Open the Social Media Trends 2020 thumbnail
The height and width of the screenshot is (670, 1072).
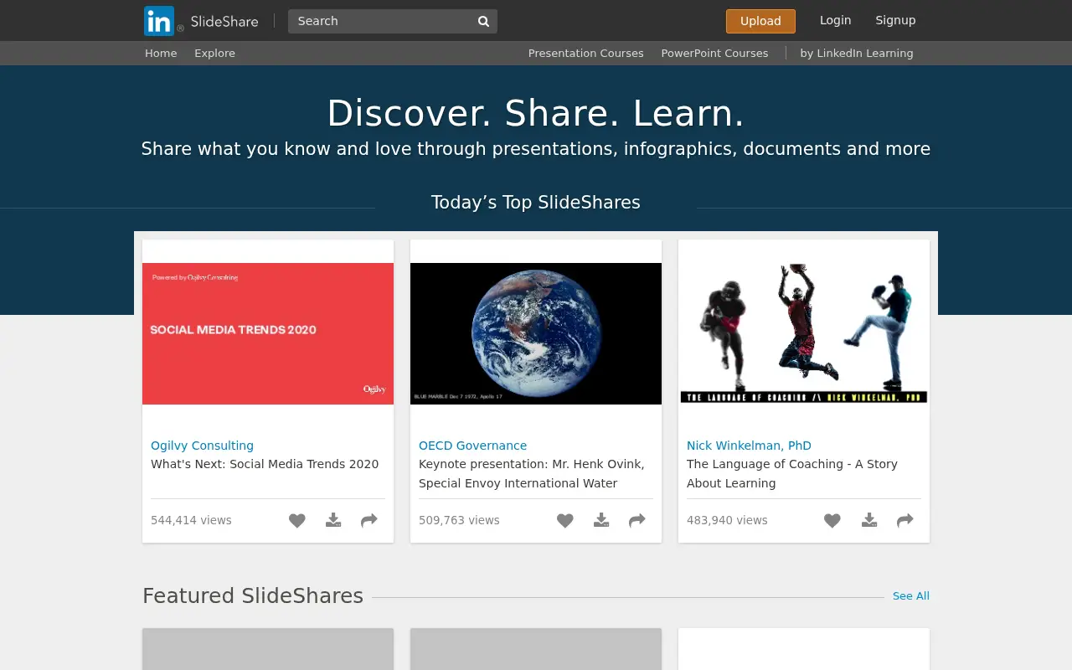tap(268, 333)
